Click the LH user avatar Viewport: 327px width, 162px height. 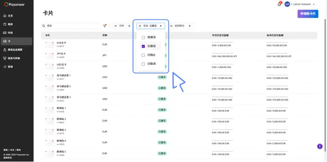[x=287, y=4]
